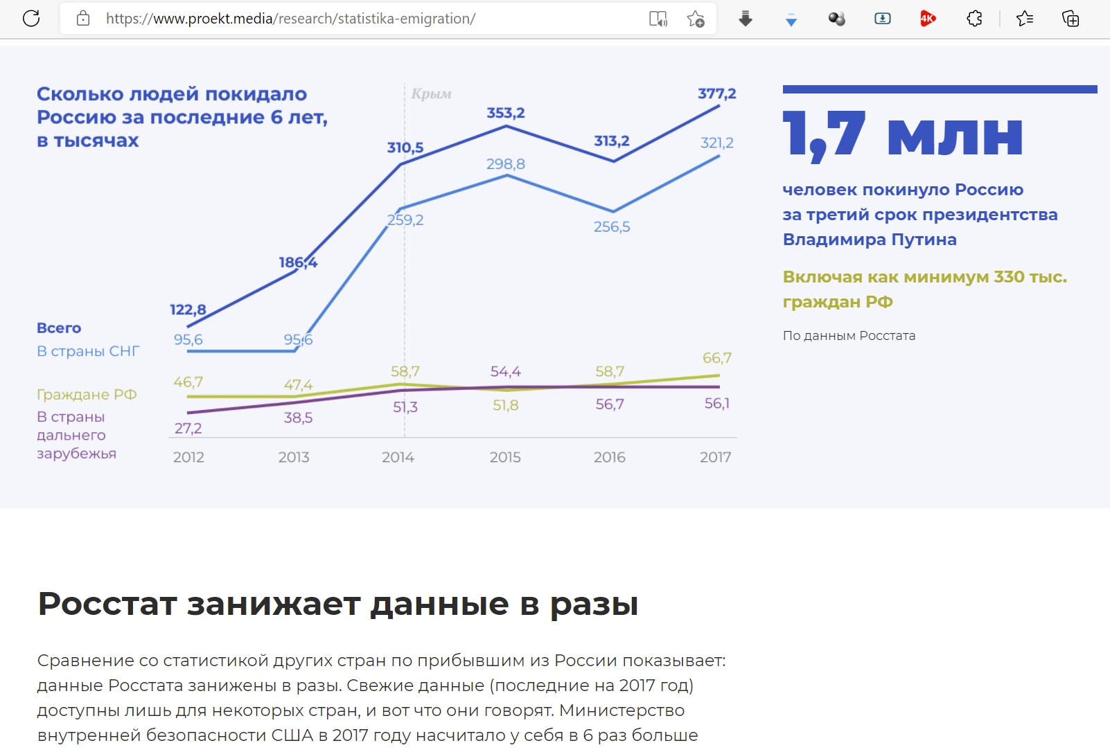
Task: Click the browser refresh button
Action: pyautogui.click(x=31, y=19)
